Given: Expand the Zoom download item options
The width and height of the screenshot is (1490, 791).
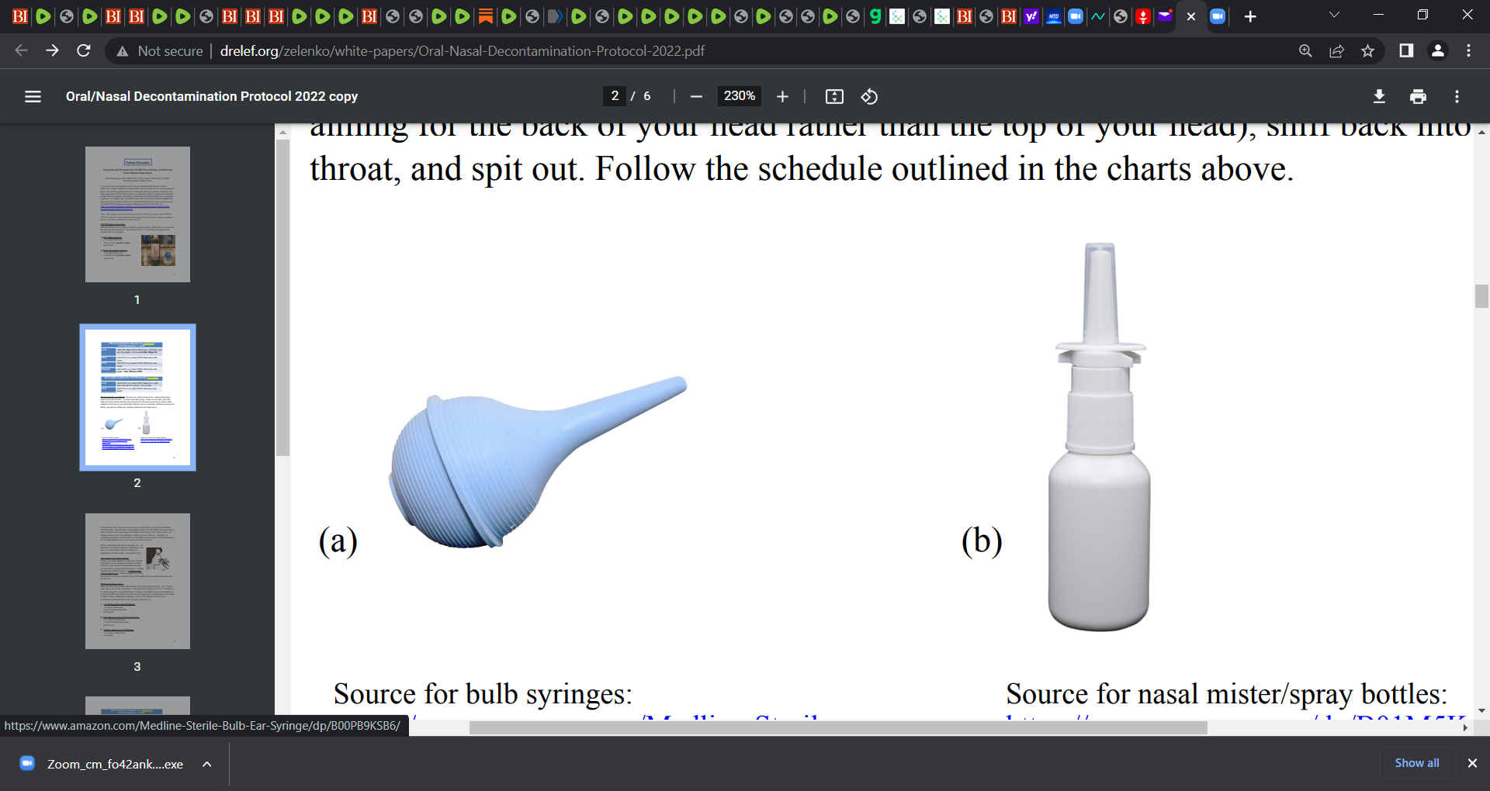Looking at the screenshot, I should 207,764.
